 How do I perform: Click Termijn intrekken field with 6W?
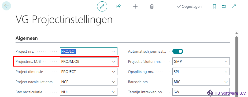pos(201,92)
